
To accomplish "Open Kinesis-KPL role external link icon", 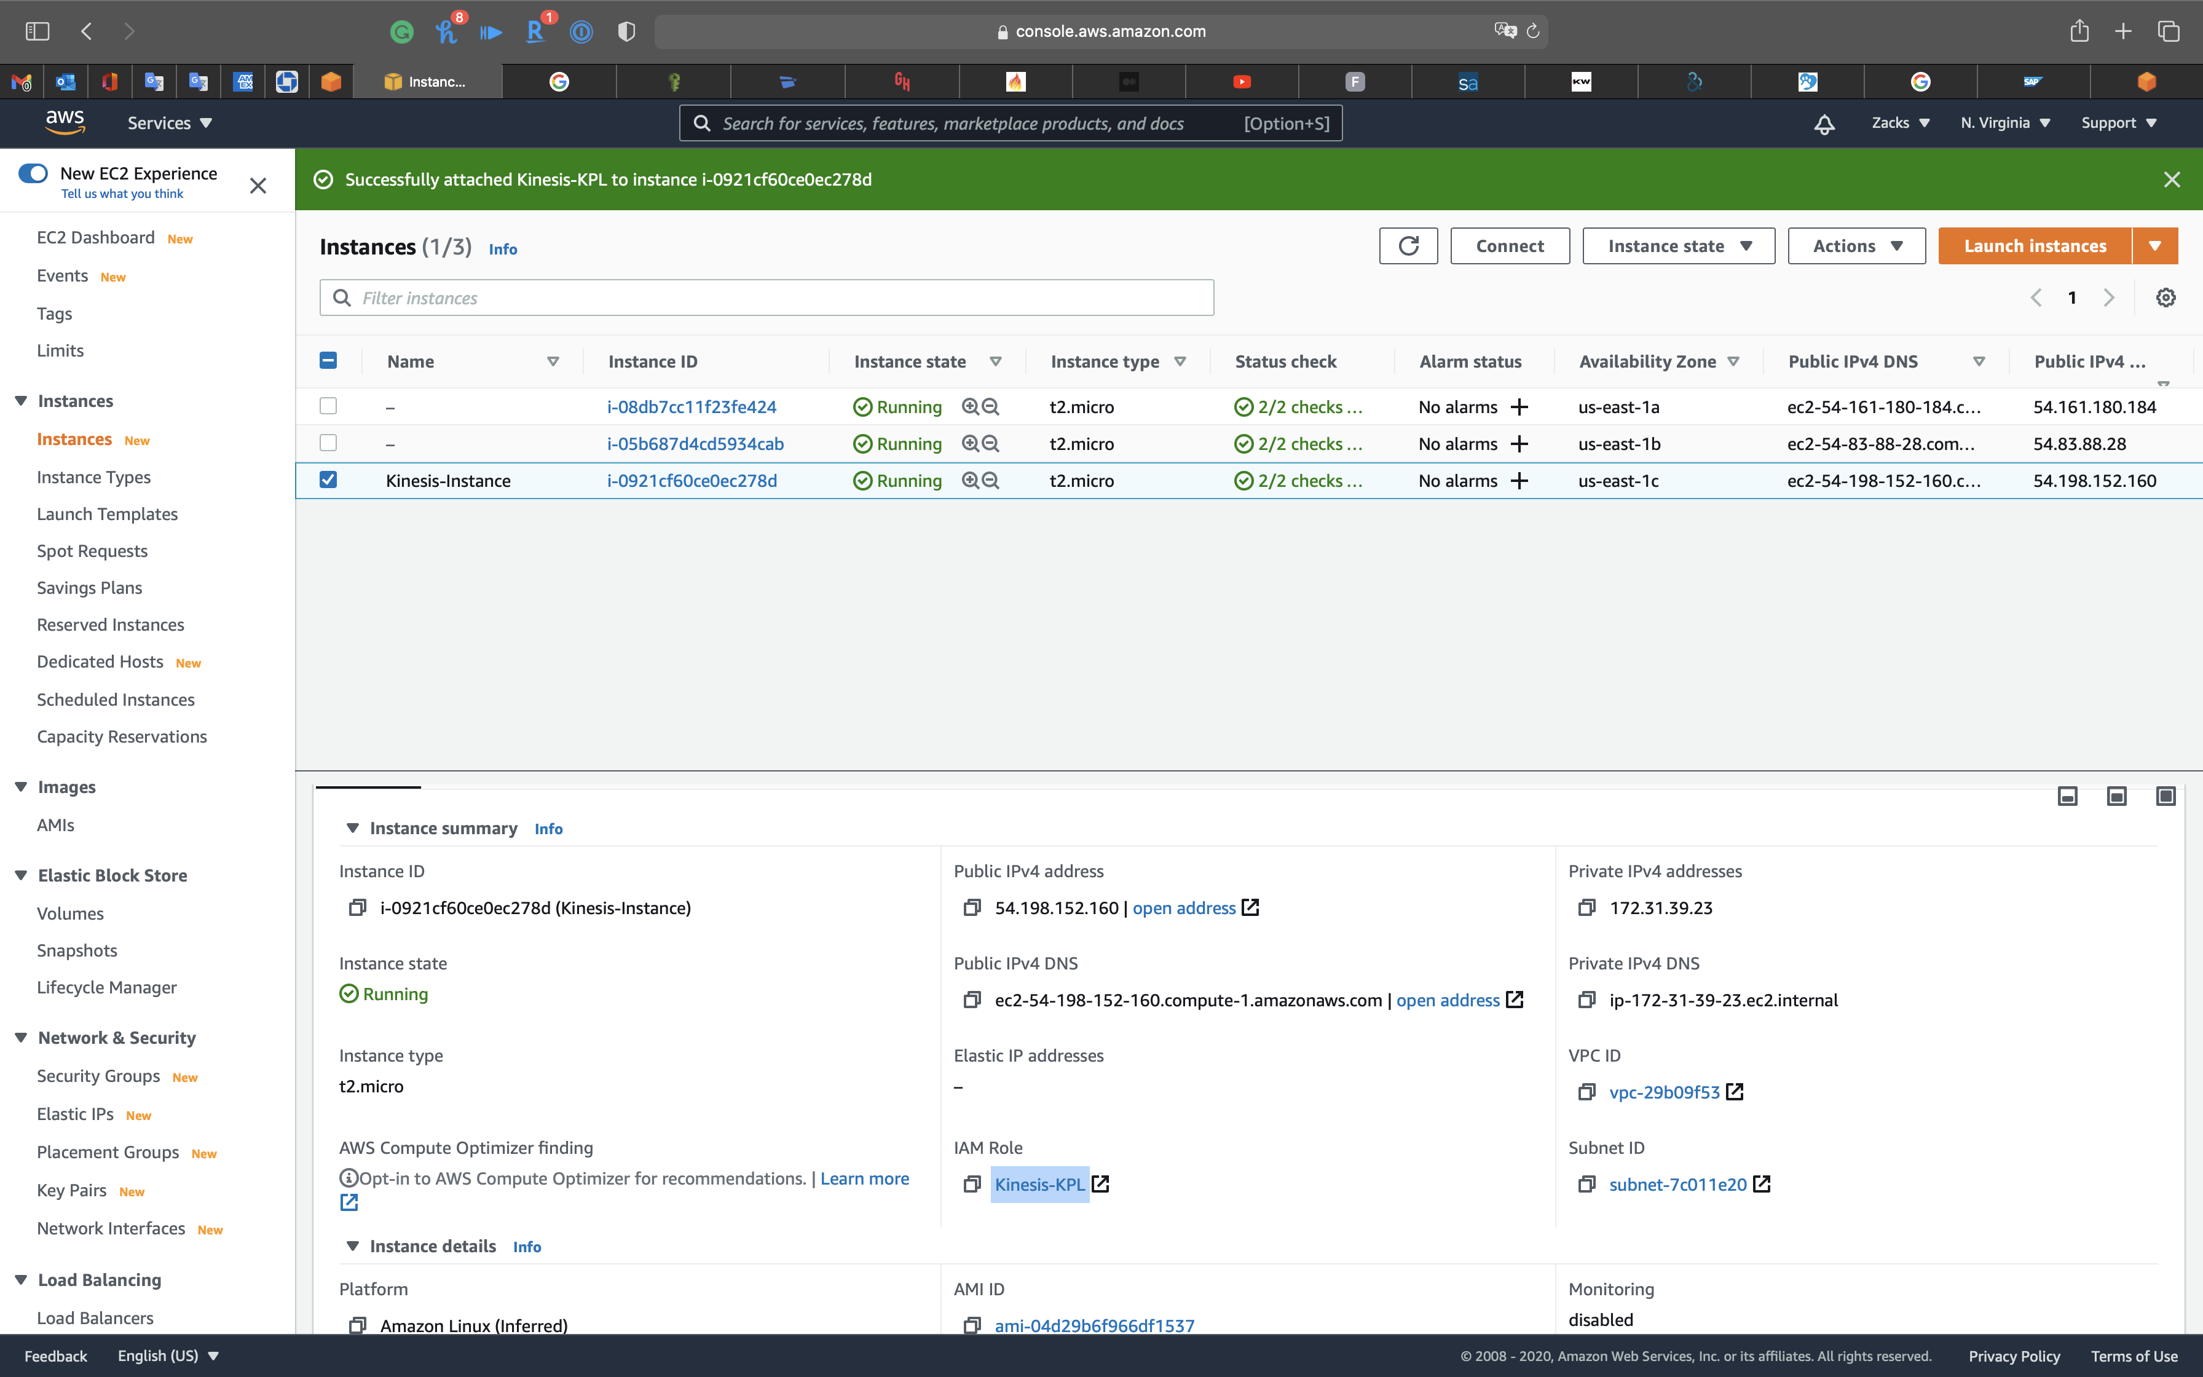I will coord(1101,1184).
